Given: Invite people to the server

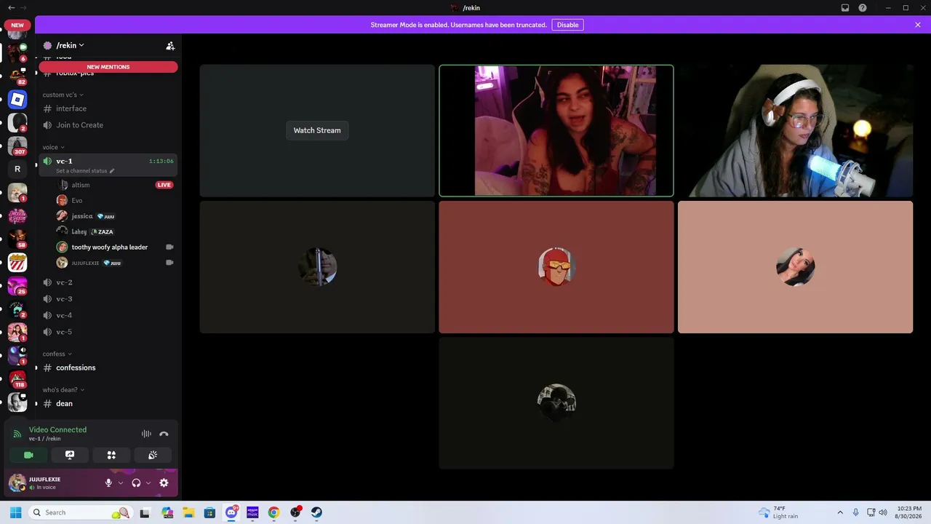Looking at the screenshot, I should coord(170,46).
